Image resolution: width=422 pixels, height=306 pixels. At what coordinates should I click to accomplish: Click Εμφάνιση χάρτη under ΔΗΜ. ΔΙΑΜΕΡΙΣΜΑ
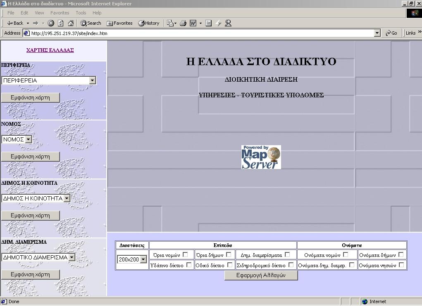tap(31, 275)
